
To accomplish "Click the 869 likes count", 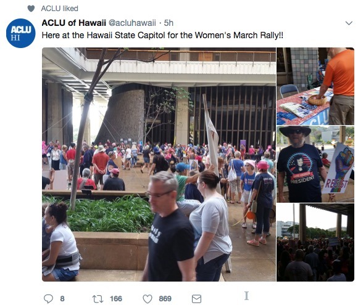I will 165,299.
